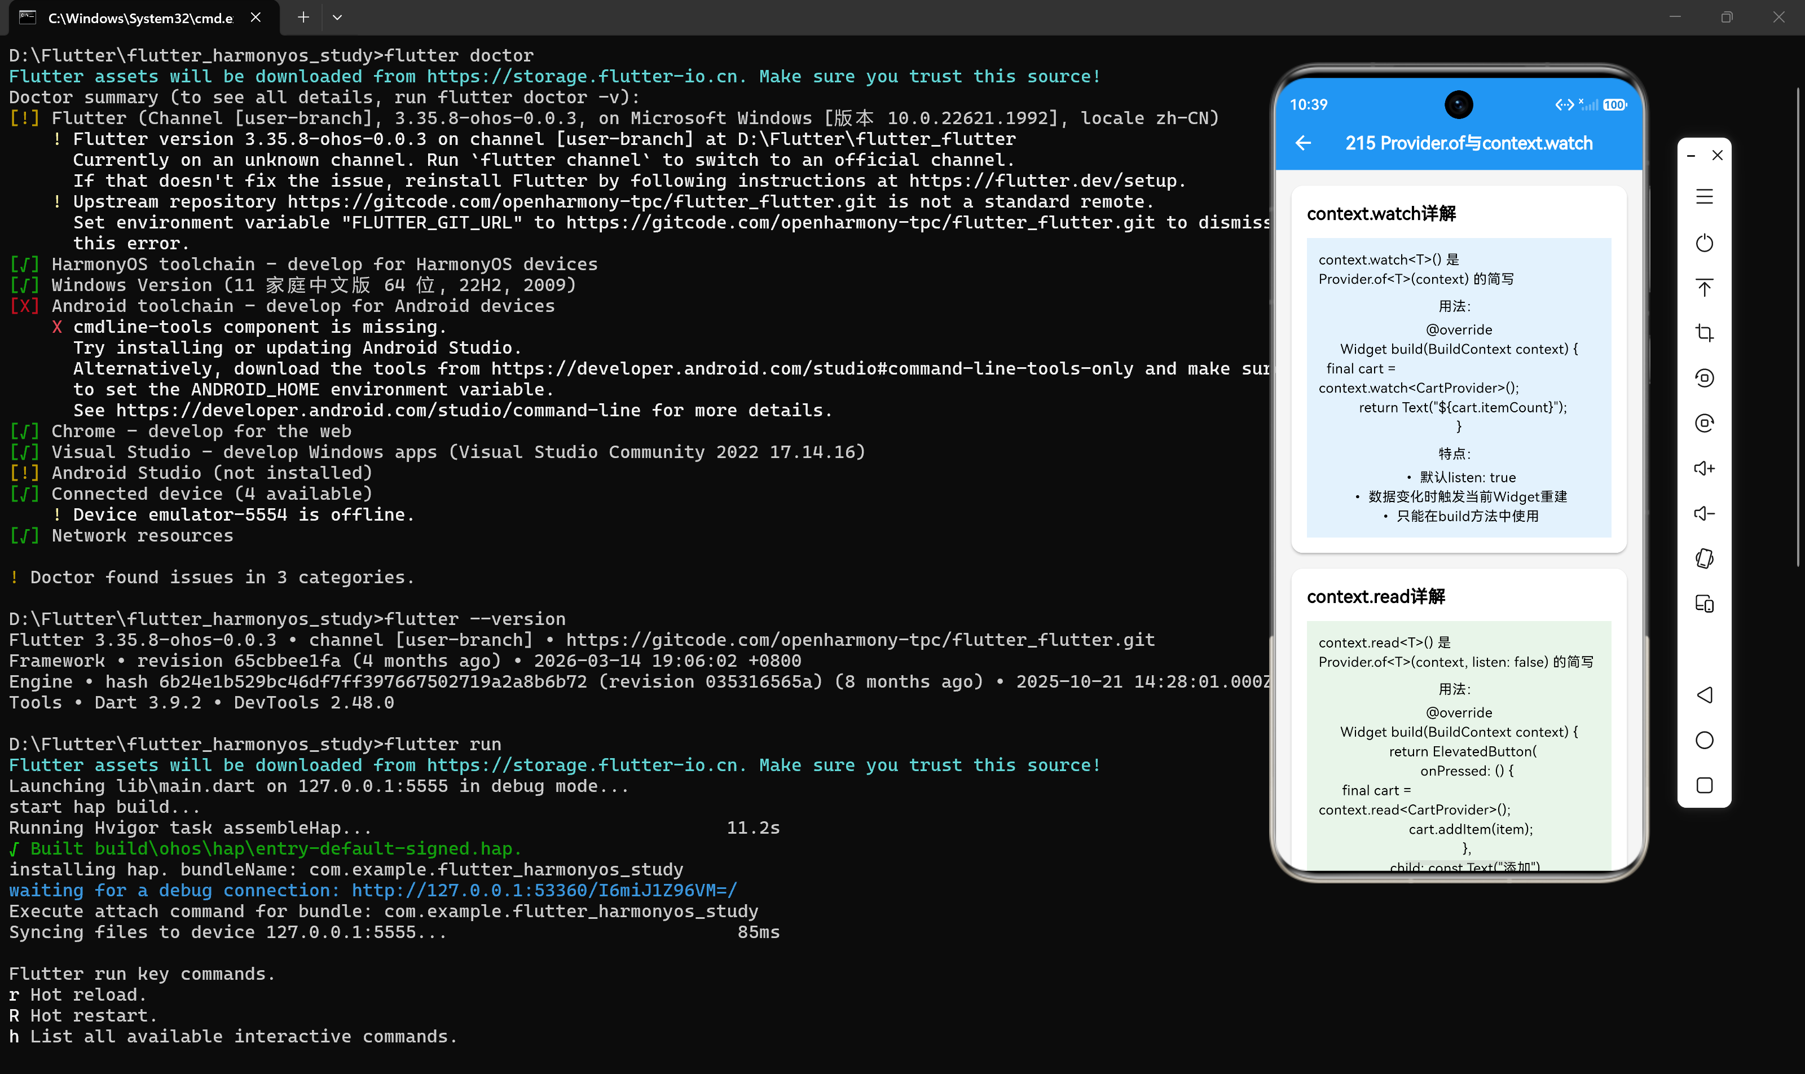Viewport: 1805px width, 1074px height.
Task: Click the 'context.watch详解' card heading
Action: point(1381,213)
